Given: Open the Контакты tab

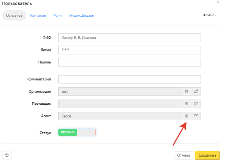Looking at the screenshot, I should coord(38,15).
